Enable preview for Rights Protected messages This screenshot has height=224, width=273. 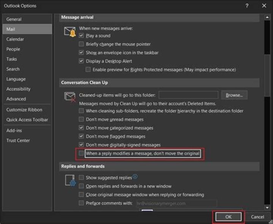[88, 70]
